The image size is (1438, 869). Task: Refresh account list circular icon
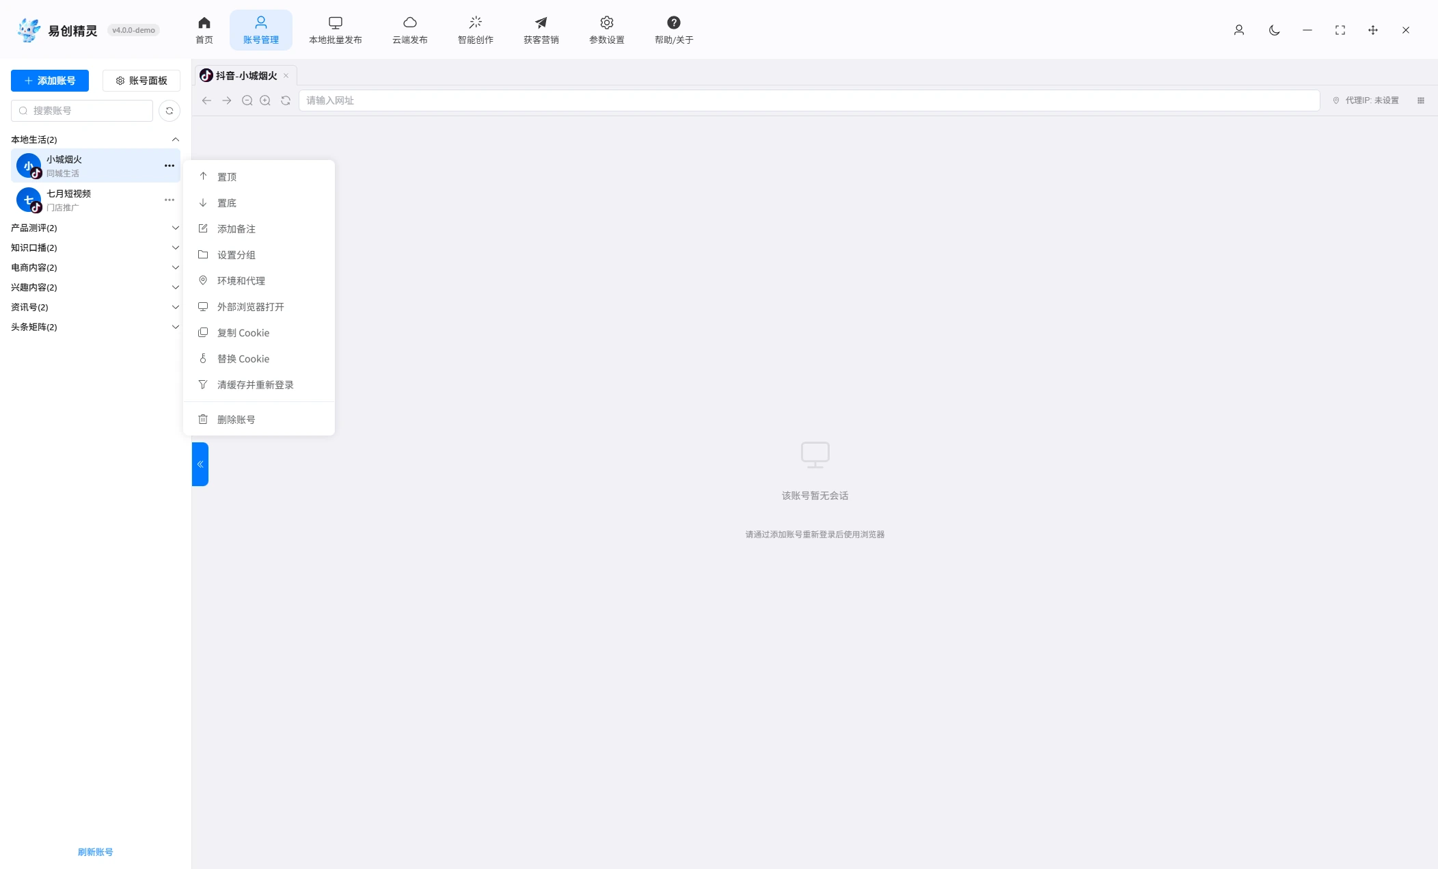169,111
